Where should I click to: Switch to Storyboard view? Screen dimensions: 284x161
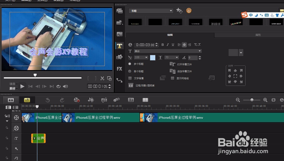11,100
